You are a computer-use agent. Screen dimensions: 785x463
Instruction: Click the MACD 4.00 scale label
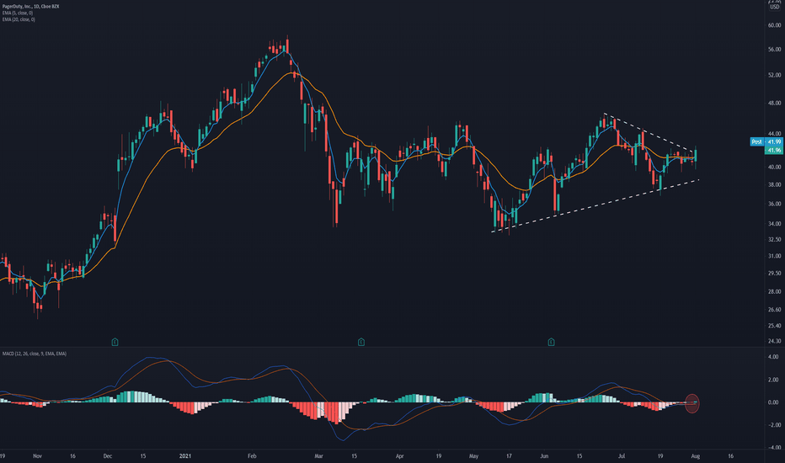[x=773, y=357]
